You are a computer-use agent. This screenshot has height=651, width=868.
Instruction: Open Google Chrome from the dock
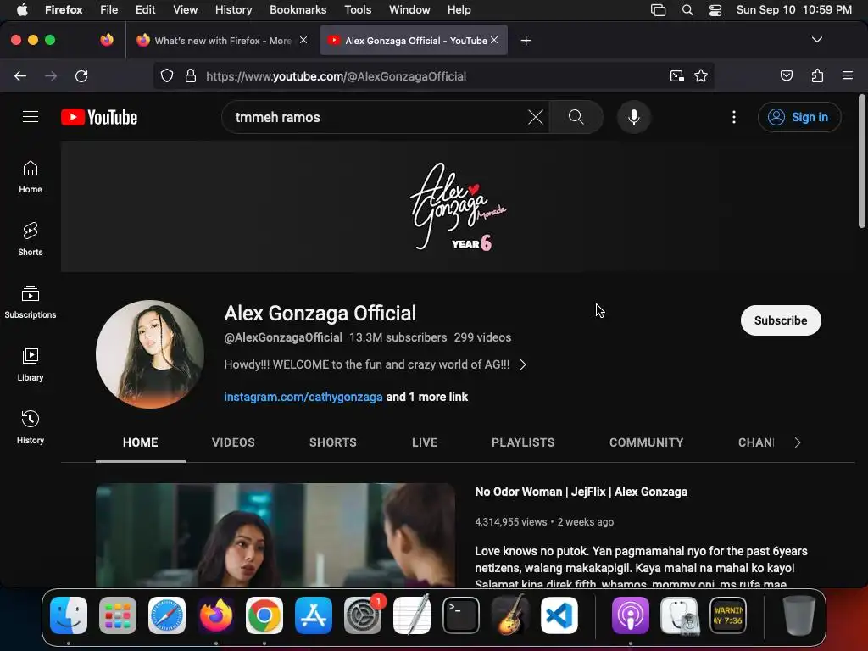pos(264,615)
